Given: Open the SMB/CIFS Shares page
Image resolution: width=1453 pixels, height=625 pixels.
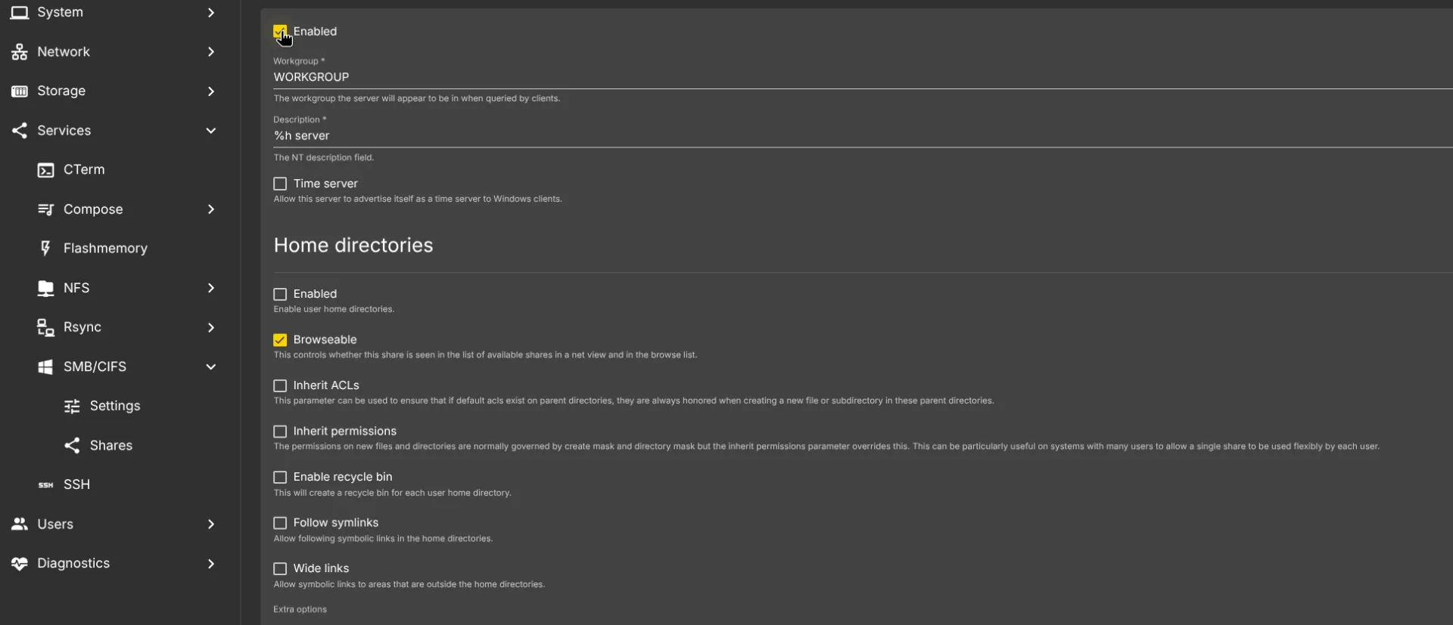Looking at the screenshot, I should click(x=110, y=446).
